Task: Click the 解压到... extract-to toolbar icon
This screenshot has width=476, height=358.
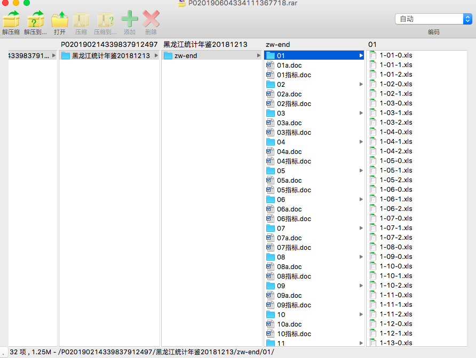Action: [x=36, y=19]
